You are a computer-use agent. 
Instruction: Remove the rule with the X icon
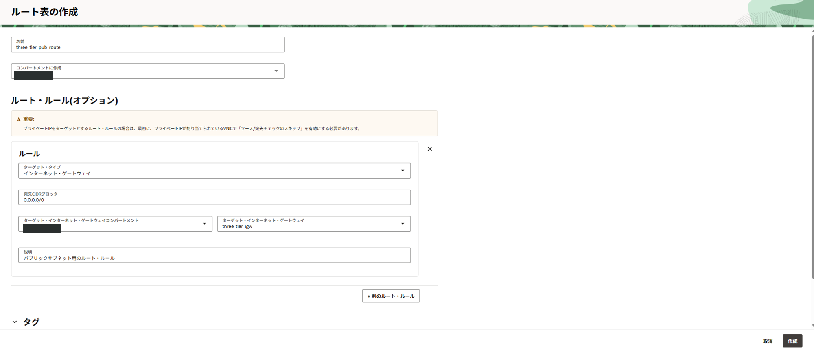point(429,149)
